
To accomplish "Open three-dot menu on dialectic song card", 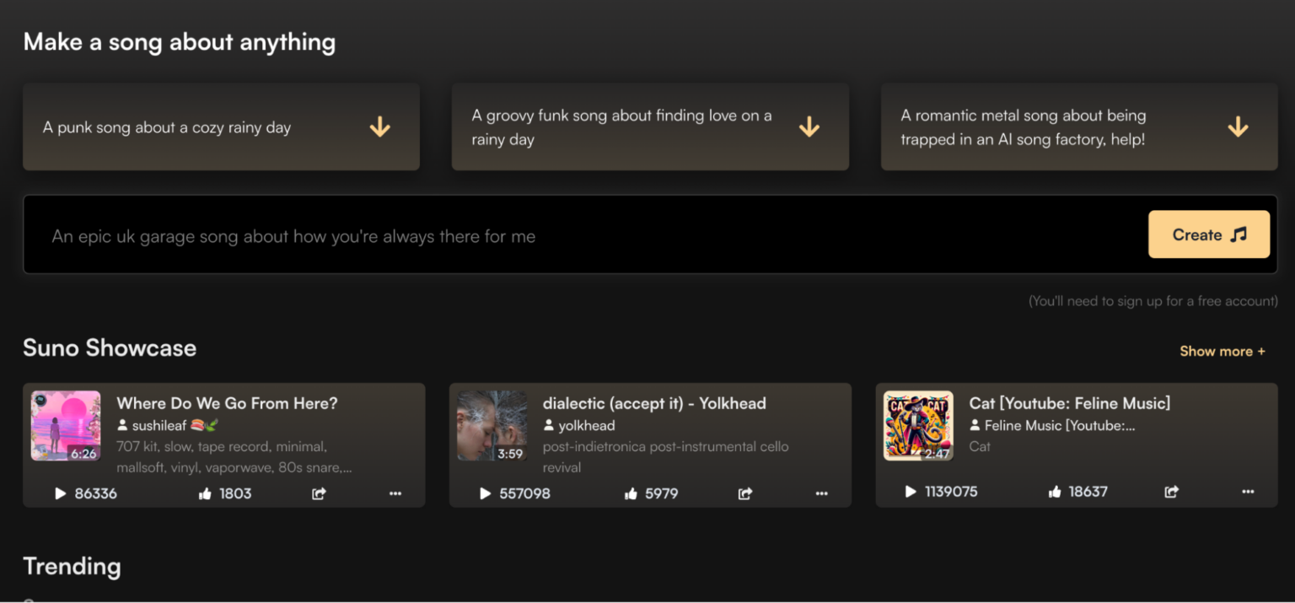I will 822,493.
